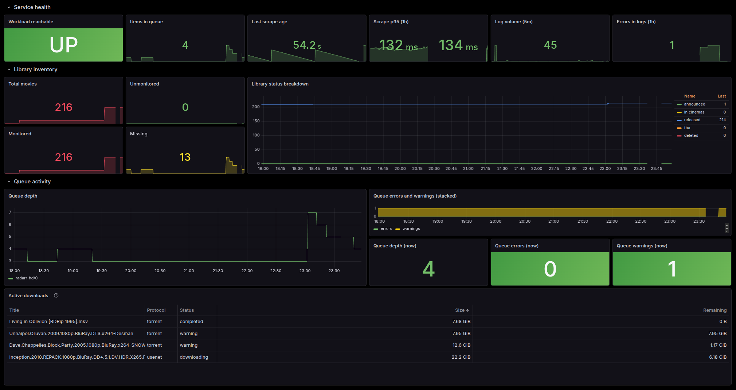
Task: Select the Living in Oblivion download row
Action: [368, 322]
